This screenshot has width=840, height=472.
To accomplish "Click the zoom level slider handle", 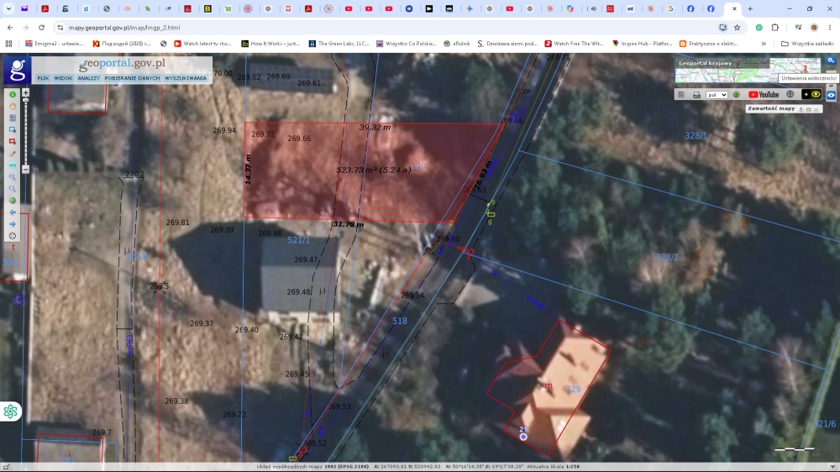I will coord(25,100).
